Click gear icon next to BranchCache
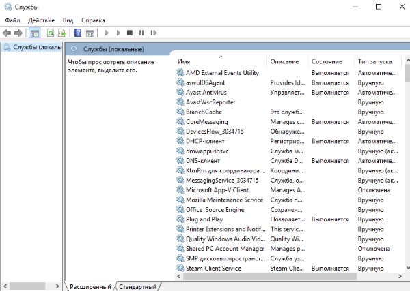 pyautogui.click(x=180, y=112)
